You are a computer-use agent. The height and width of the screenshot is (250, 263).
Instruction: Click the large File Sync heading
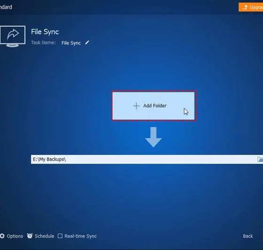tap(45, 32)
